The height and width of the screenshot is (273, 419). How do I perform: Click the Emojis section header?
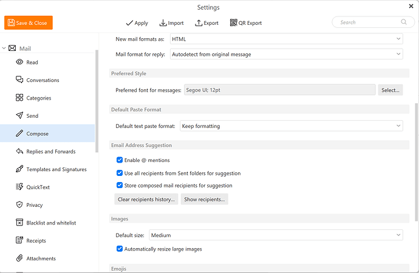(259, 268)
